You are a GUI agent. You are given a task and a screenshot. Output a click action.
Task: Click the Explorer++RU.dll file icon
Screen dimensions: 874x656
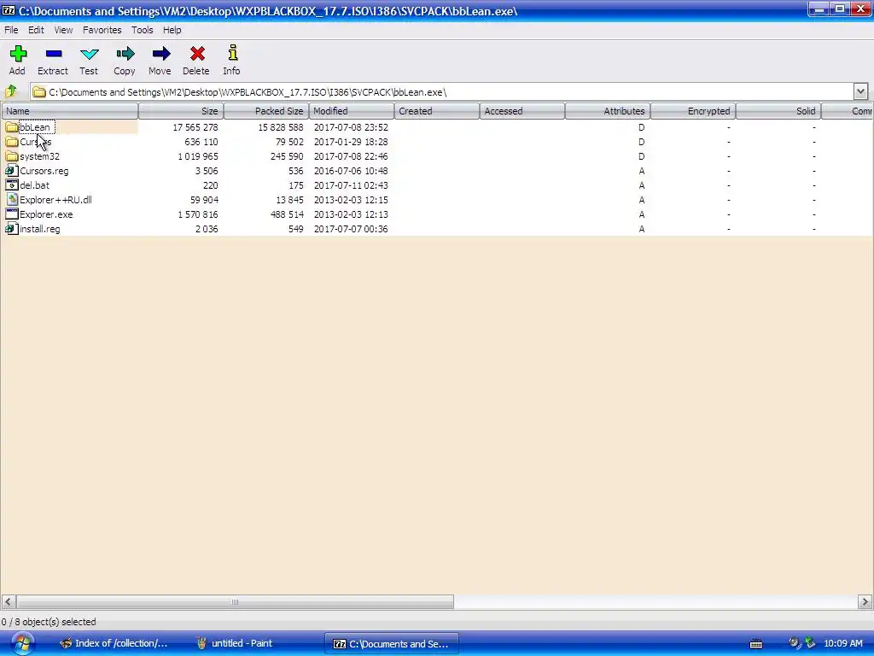click(12, 200)
